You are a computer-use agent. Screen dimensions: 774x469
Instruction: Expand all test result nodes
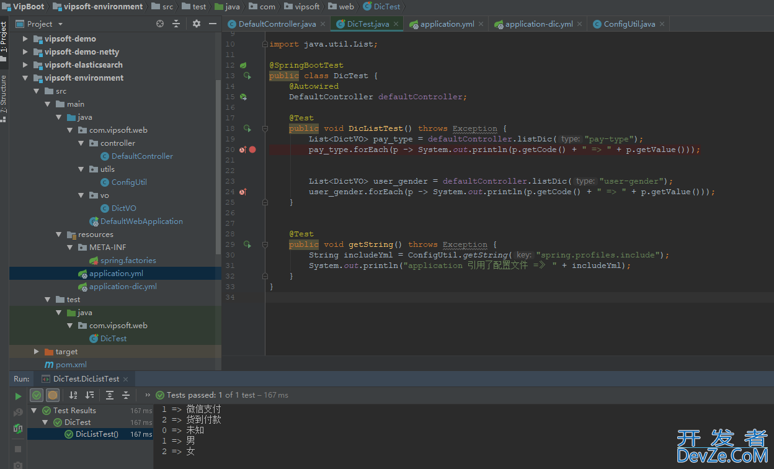click(x=110, y=395)
